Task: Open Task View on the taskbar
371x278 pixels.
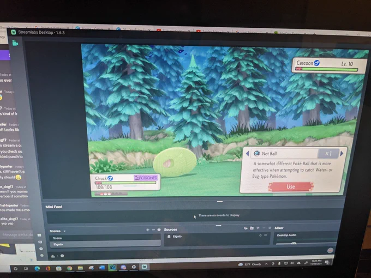Action: coord(26,269)
